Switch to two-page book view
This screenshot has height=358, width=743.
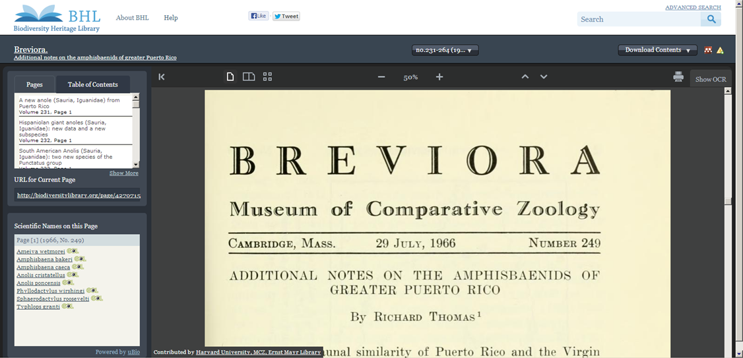(x=249, y=77)
